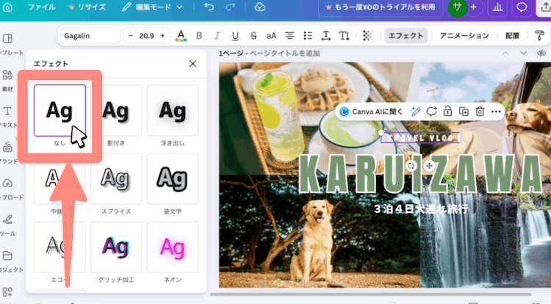Decrease font size with minus
551x304 pixels.
(131, 36)
